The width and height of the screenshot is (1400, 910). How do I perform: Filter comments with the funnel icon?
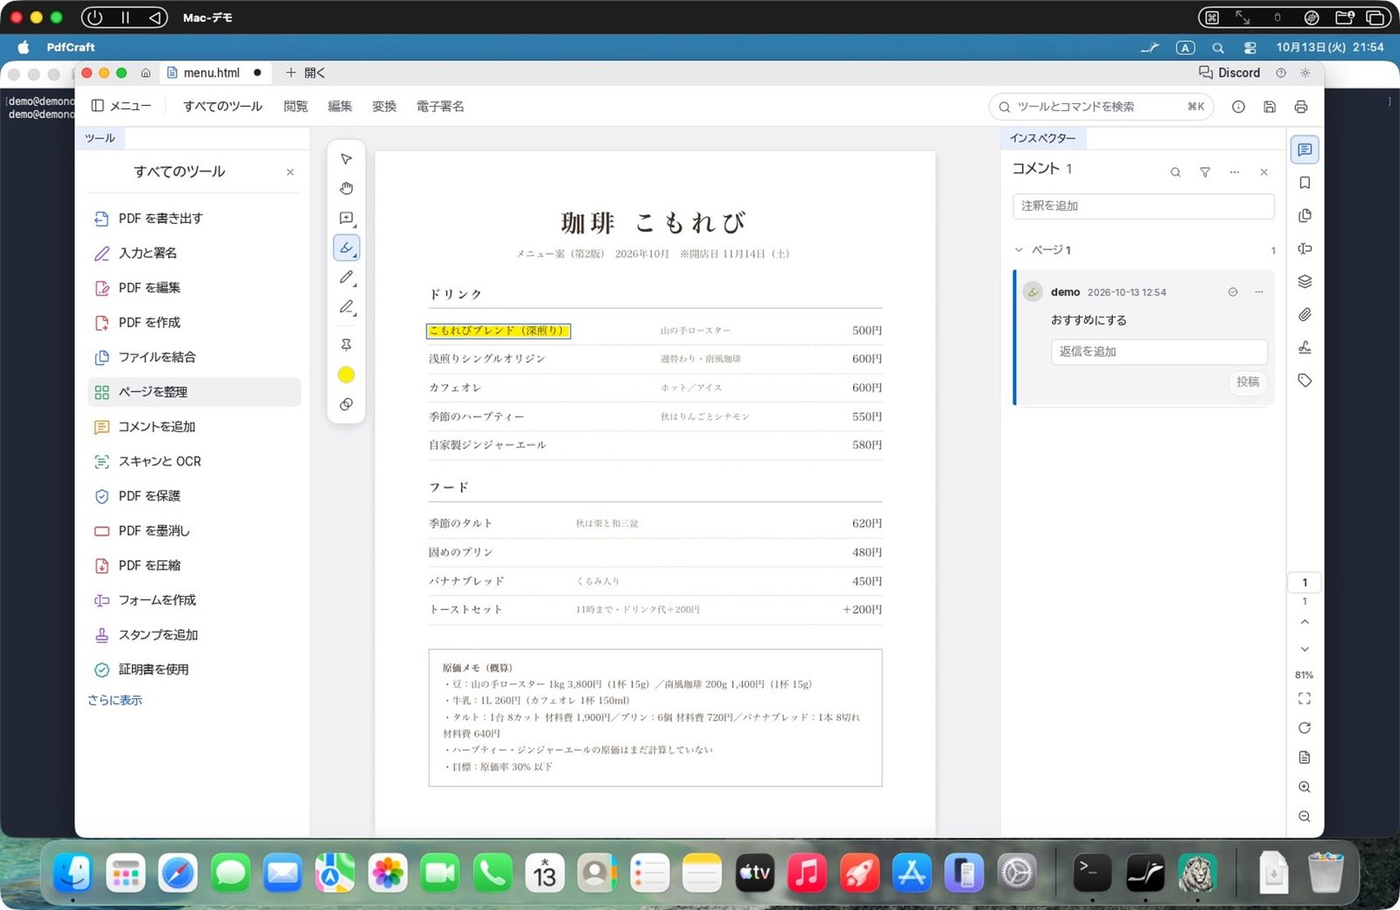tap(1205, 172)
